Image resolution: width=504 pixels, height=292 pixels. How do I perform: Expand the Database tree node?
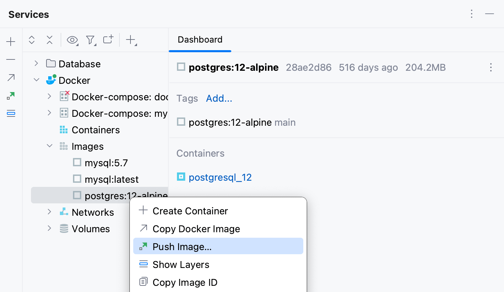point(35,63)
